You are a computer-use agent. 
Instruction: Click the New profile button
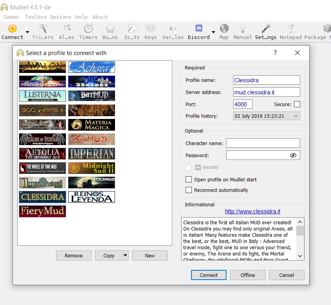tap(150, 255)
